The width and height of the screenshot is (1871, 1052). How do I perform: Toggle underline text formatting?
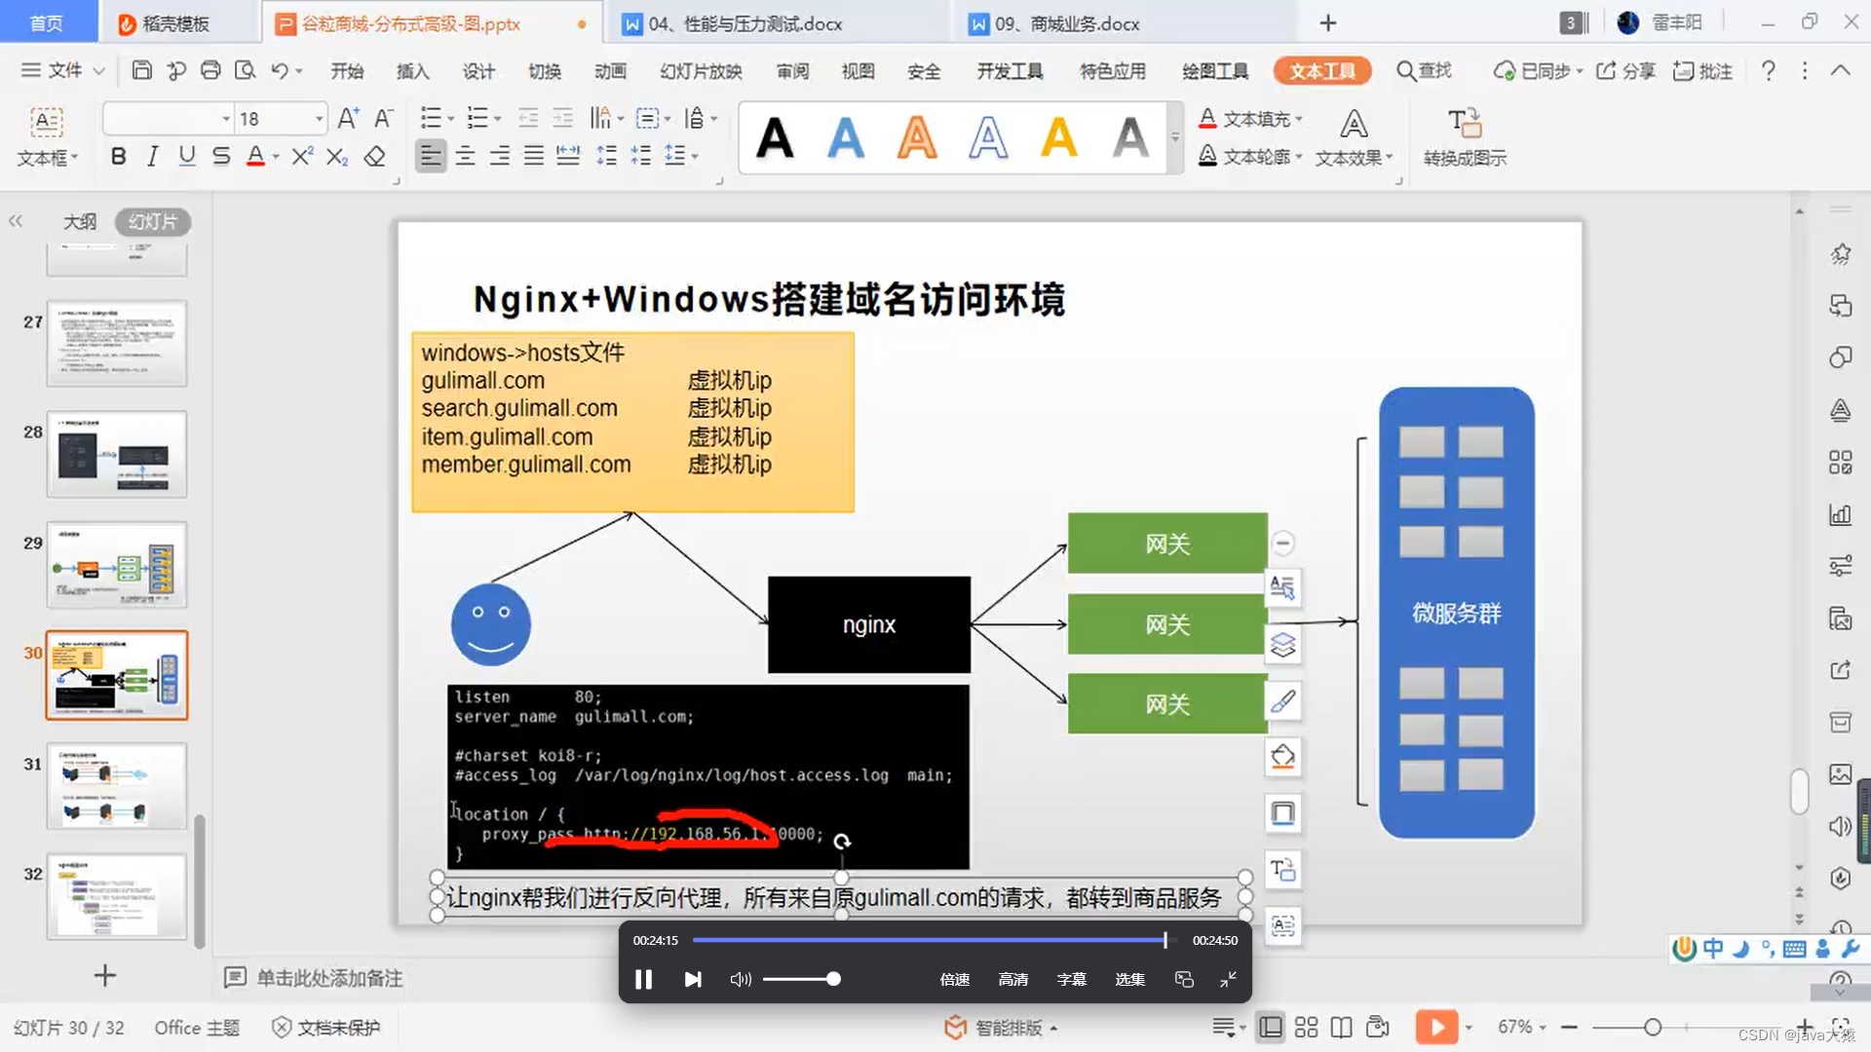click(x=186, y=156)
